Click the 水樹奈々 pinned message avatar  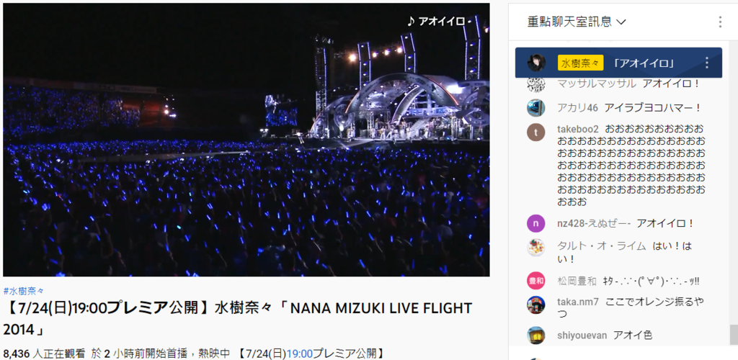click(x=536, y=63)
